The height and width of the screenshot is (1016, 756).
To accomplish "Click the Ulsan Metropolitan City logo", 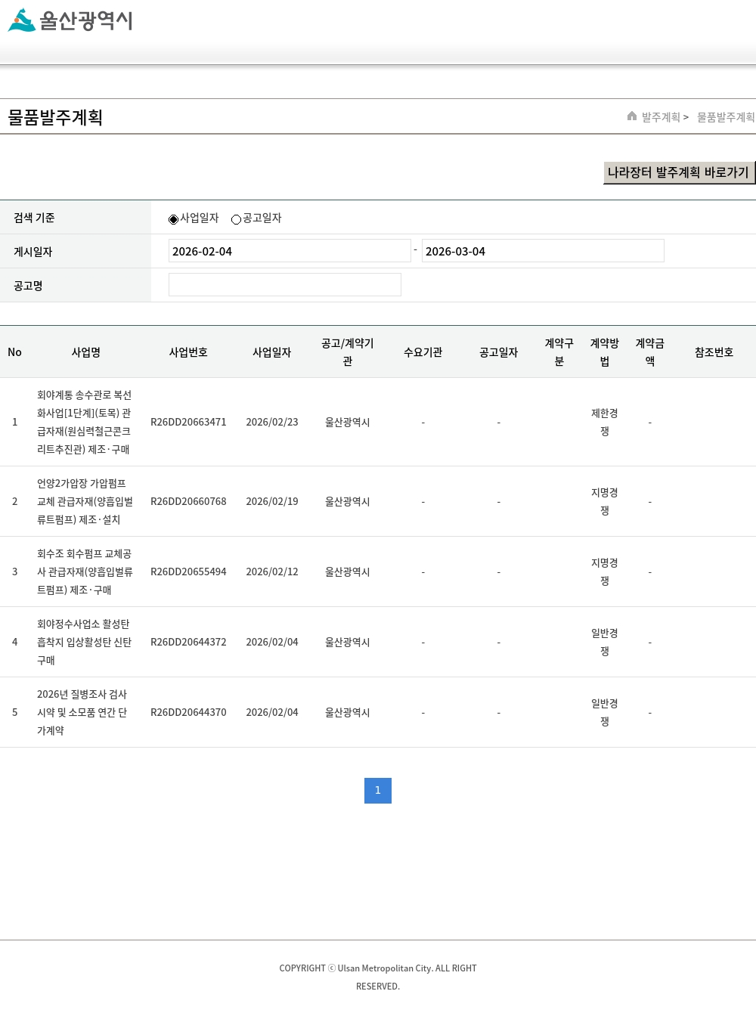I will pos(70,20).
